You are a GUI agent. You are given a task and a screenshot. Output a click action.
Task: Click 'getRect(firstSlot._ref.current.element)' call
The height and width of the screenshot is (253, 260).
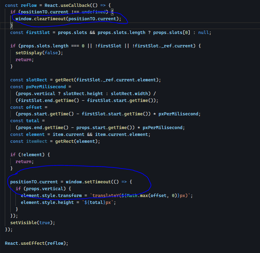click(107, 80)
